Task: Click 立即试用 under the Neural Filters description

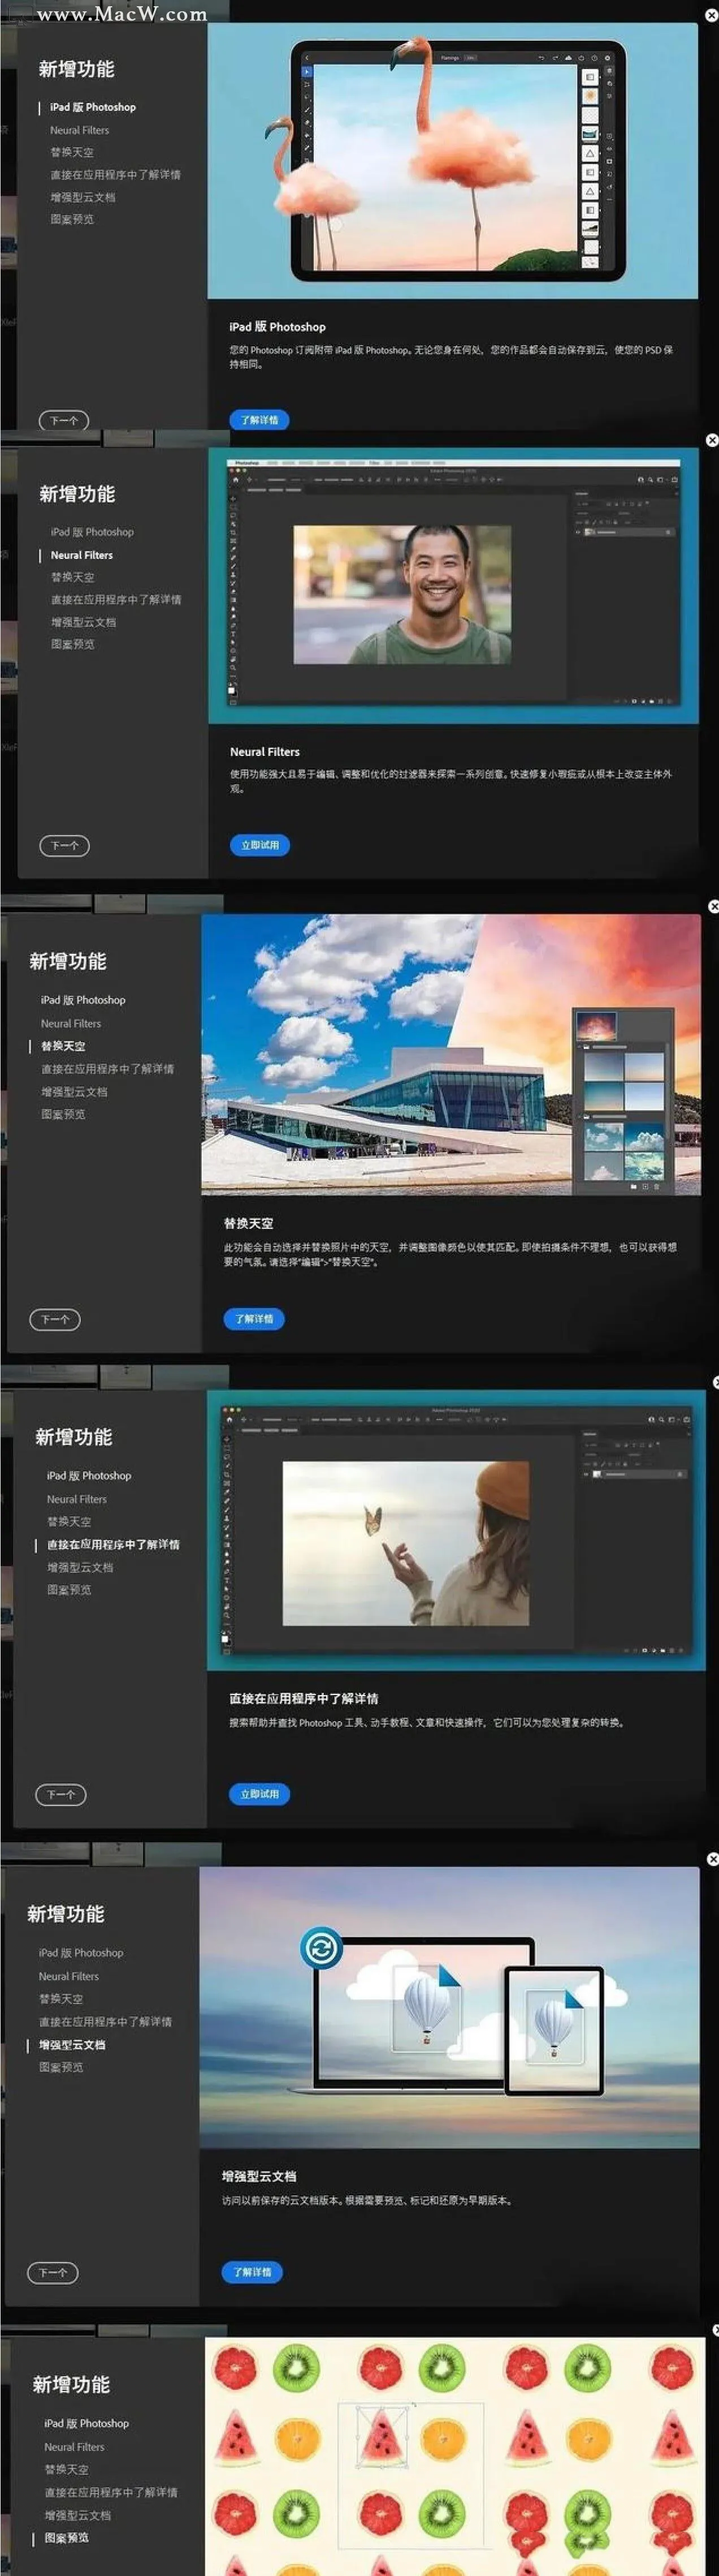Action: pyautogui.click(x=259, y=845)
